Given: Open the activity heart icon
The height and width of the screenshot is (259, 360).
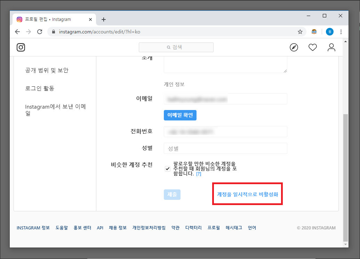Looking at the screenshot, I should tap(312, 47).
